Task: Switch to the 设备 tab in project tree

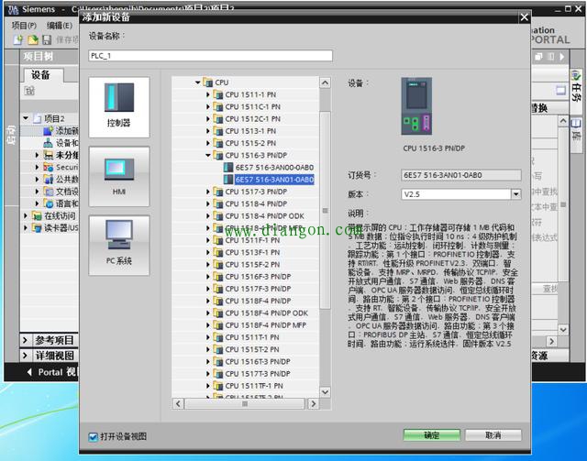Action: click(40, 74)
